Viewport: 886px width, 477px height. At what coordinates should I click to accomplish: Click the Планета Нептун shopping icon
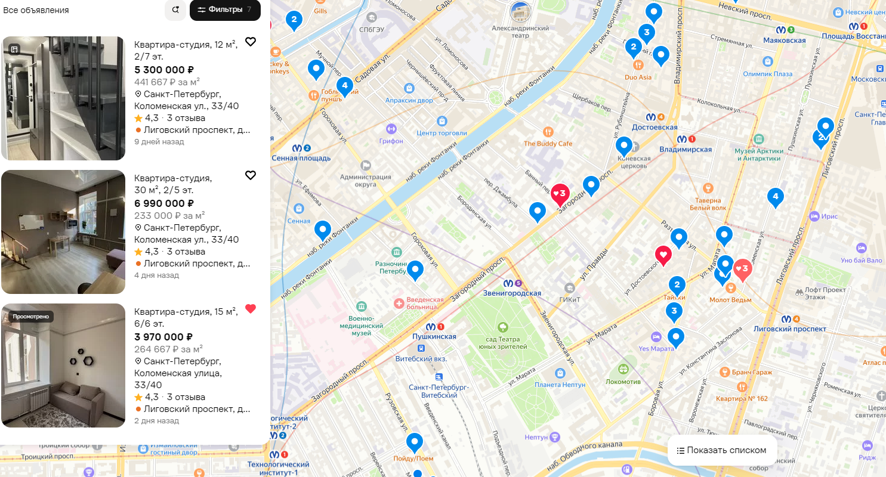tap(560, 373)
